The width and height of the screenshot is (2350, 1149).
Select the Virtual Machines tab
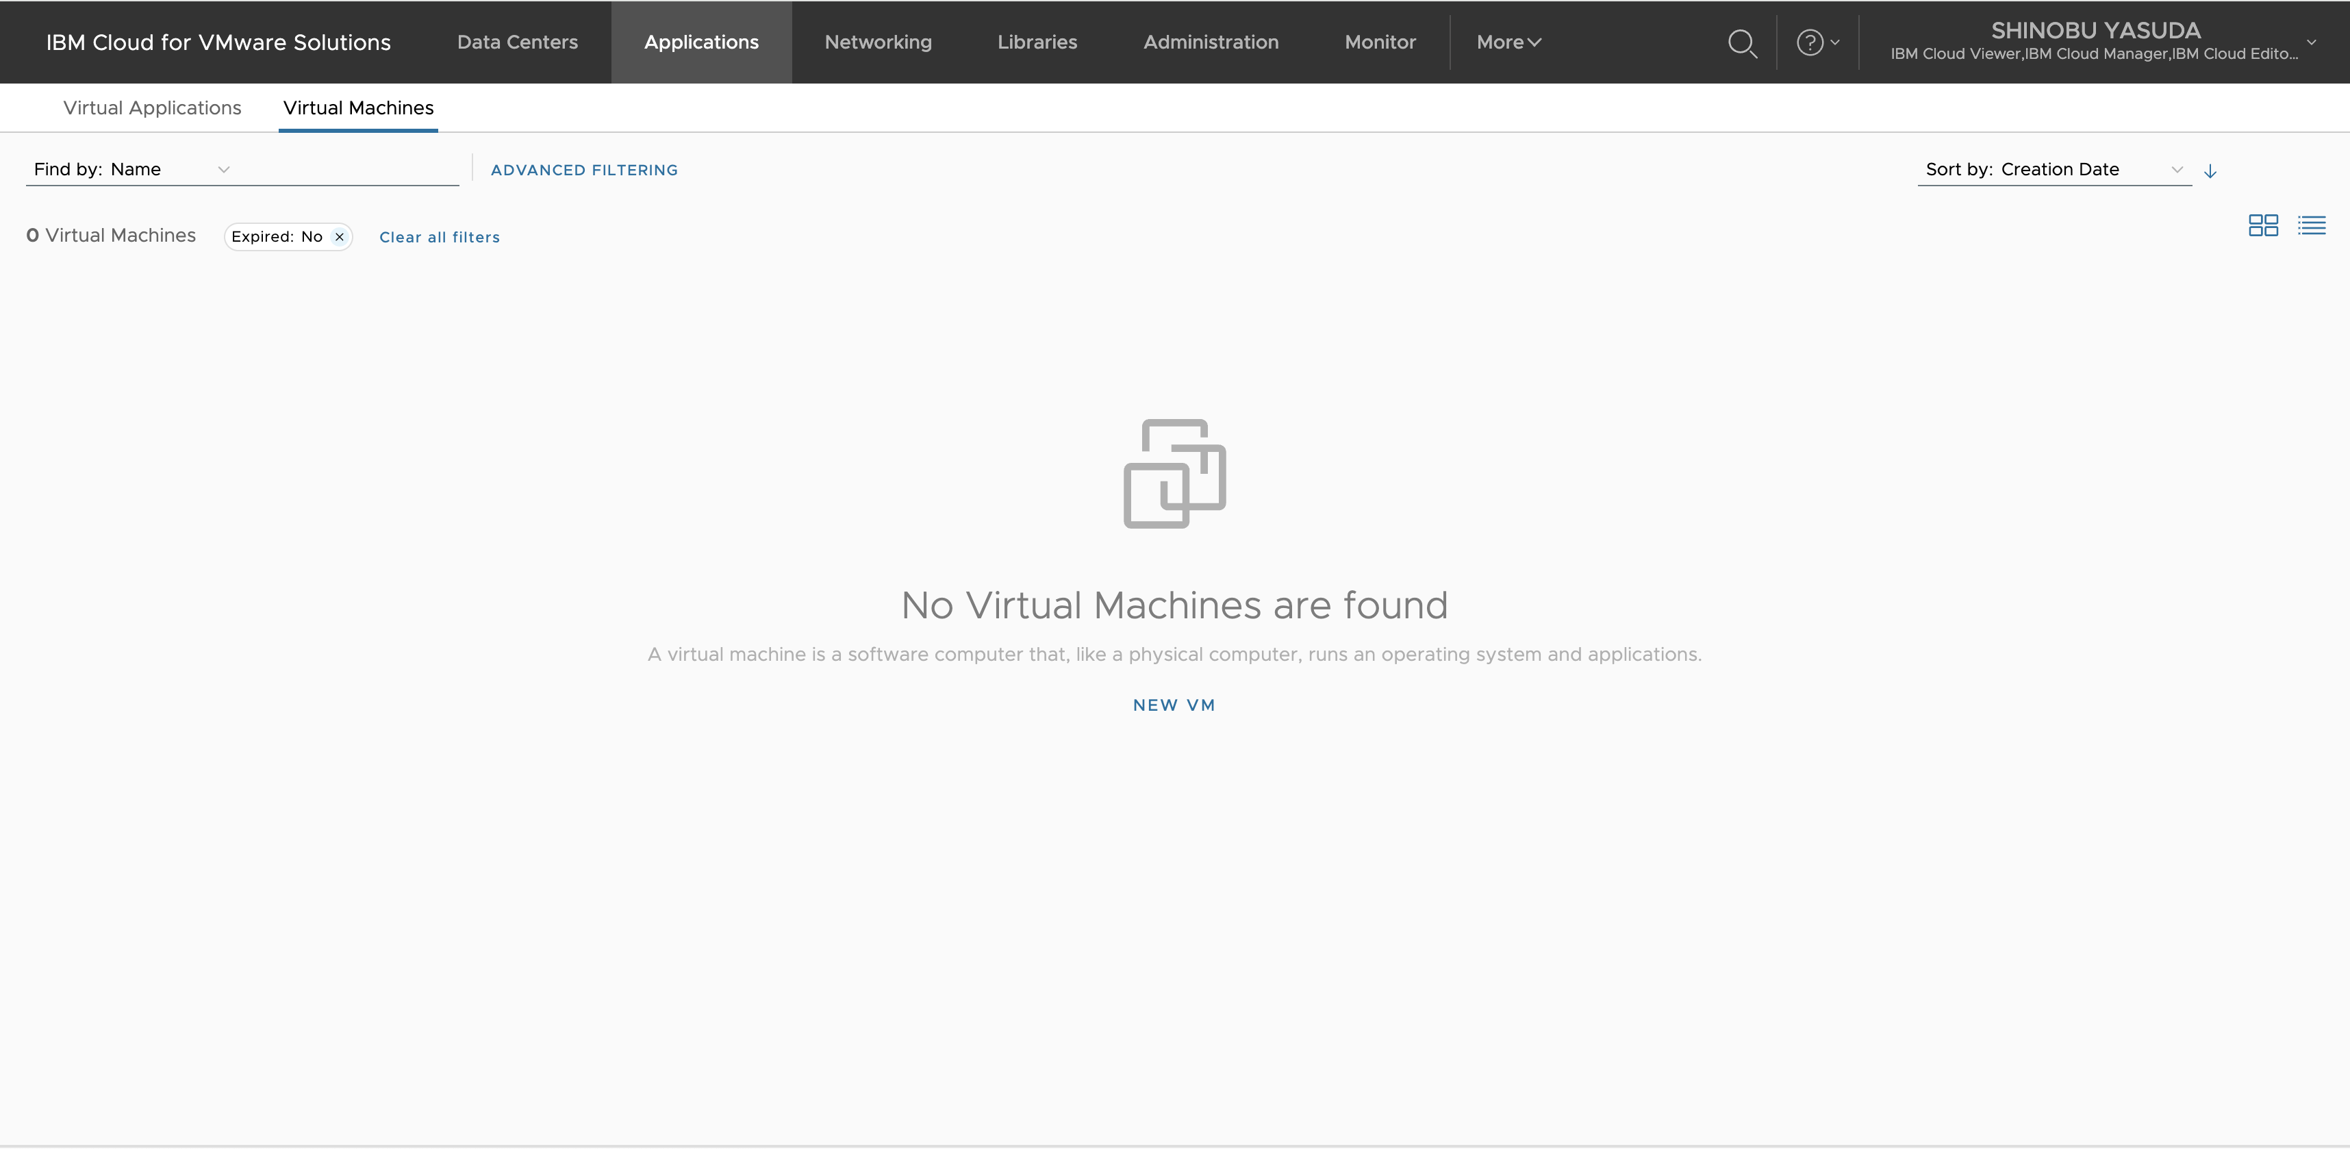tap(357, 108)
